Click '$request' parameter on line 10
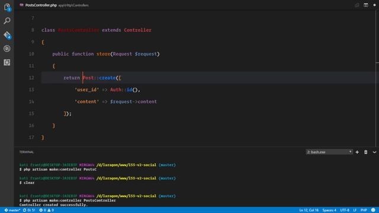The height and width of the screenshot is (213, 379). 146,54
